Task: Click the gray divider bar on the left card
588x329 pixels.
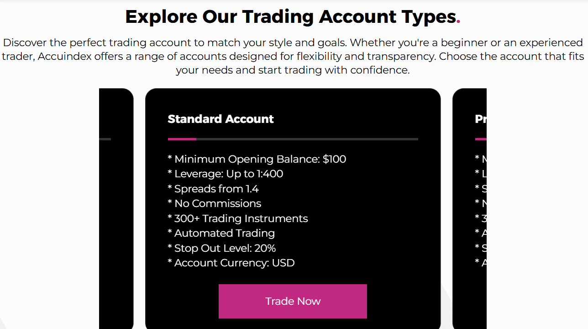Action: coord(104,138)
